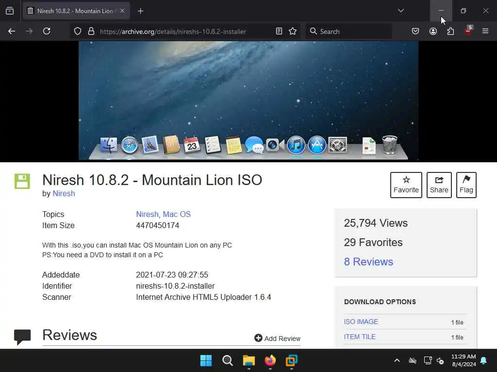Download the ISO IMAGE option

(361, 322)
